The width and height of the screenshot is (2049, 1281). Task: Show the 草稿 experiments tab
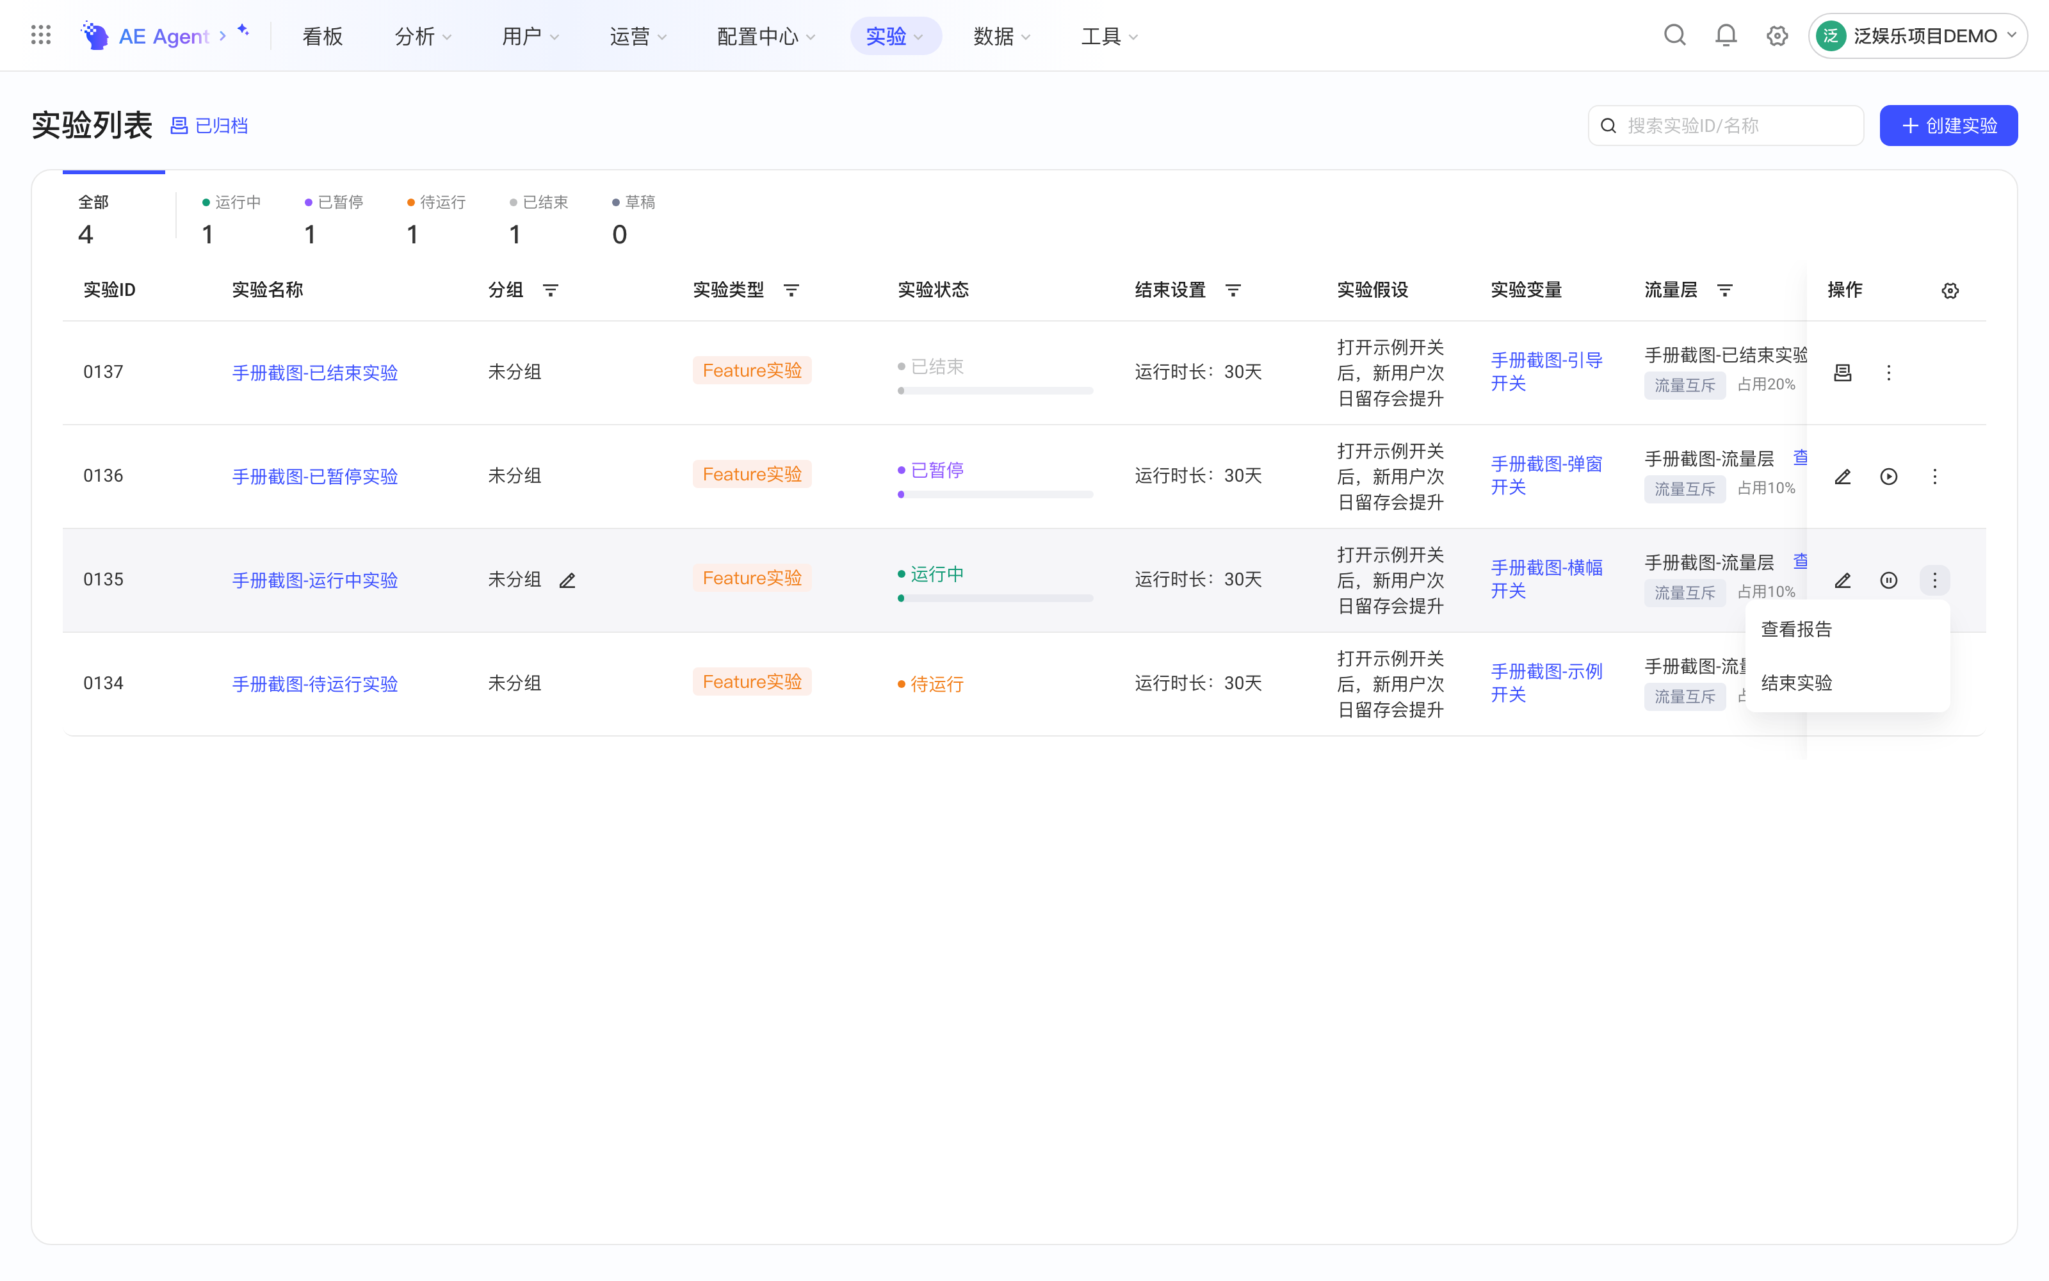(x=633, y=220)
